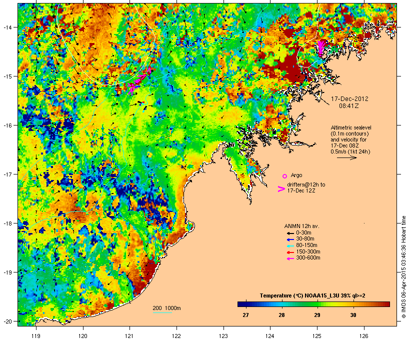Click the 30-80m depth label
The image size is (410, 340).
pos(305,239)
